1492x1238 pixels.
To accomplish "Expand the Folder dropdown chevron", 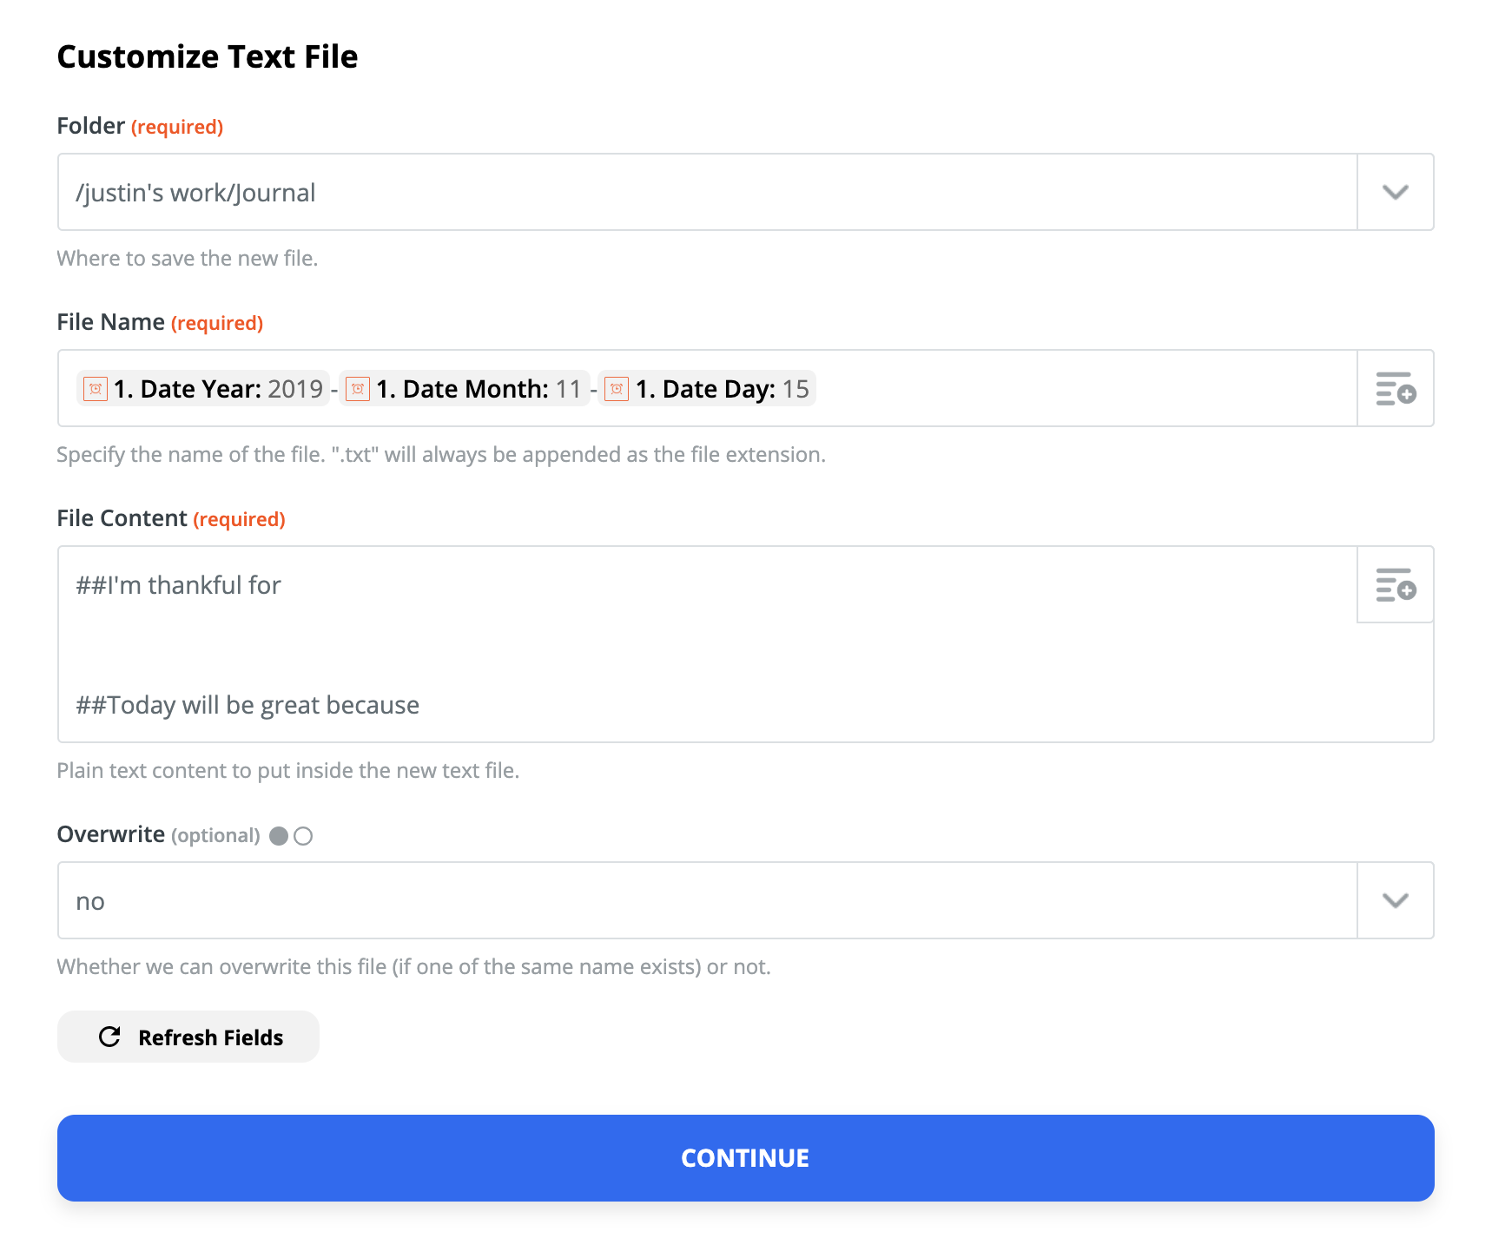I will [x=1396, y=192].
